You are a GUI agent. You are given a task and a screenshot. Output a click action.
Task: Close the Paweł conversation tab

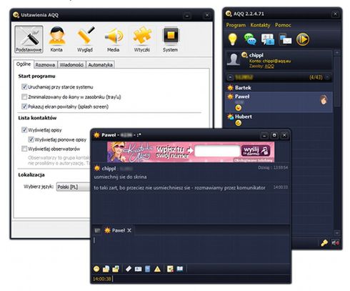(x=129, y=230)
